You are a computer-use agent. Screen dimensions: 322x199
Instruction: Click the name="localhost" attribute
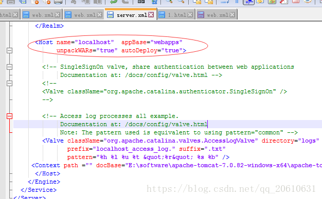tap(85, 42)
